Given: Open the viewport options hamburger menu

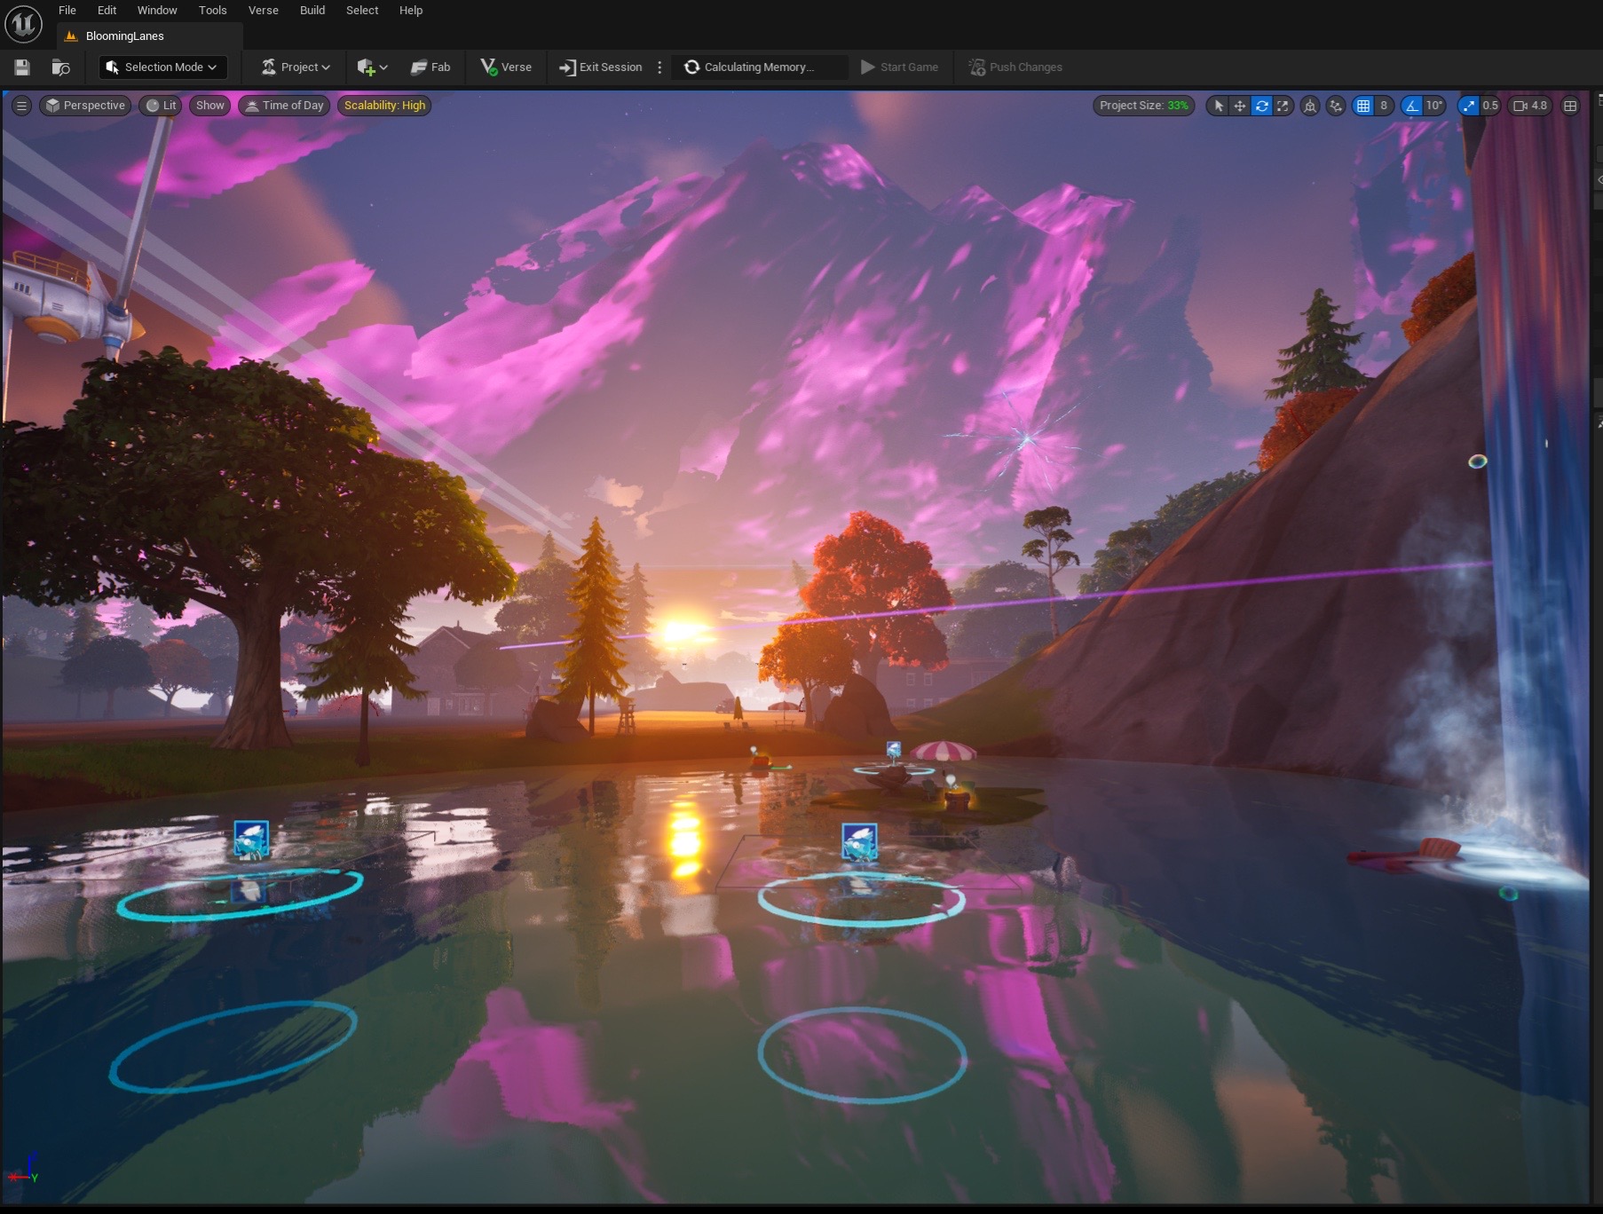Looking at the screenshot, I should (x=22, y=106).
